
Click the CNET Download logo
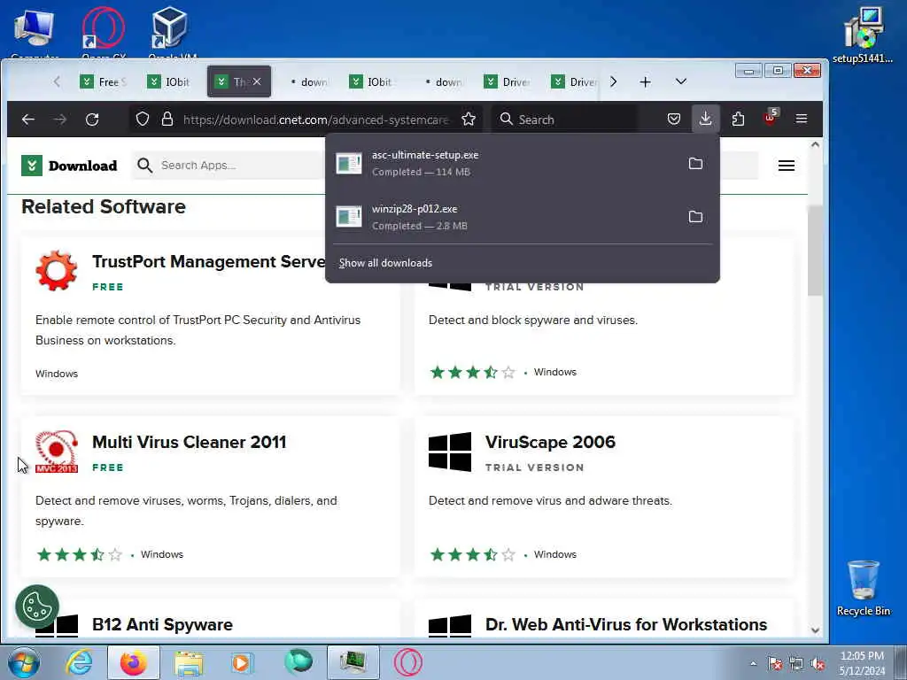point(69,166)
